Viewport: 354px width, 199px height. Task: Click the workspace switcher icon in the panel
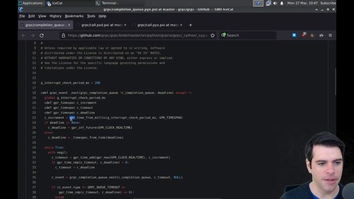point(258,3)
